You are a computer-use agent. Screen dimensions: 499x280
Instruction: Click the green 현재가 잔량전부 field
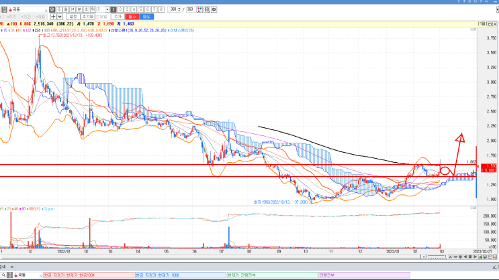(272, 275)
